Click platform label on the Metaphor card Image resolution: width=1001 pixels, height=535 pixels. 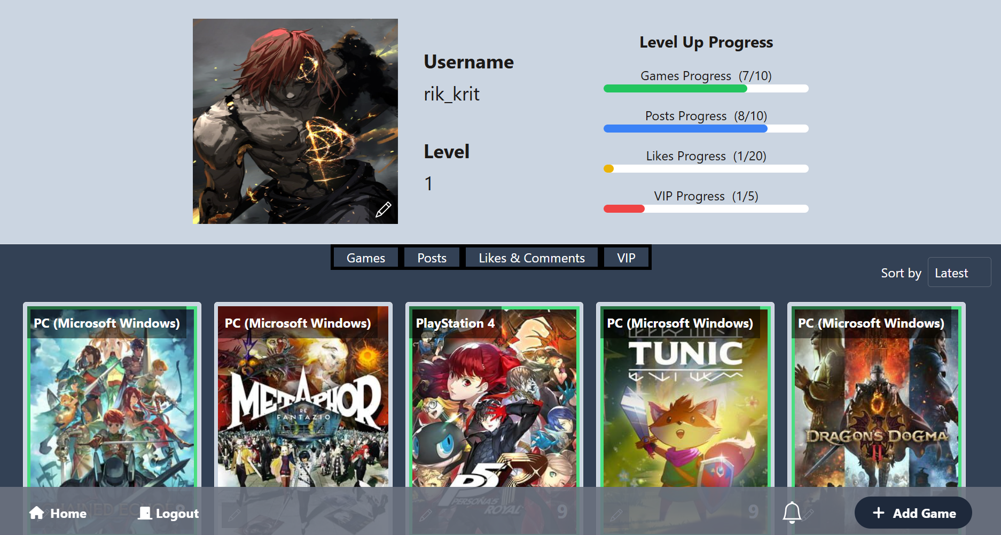(x=298, y=323)
